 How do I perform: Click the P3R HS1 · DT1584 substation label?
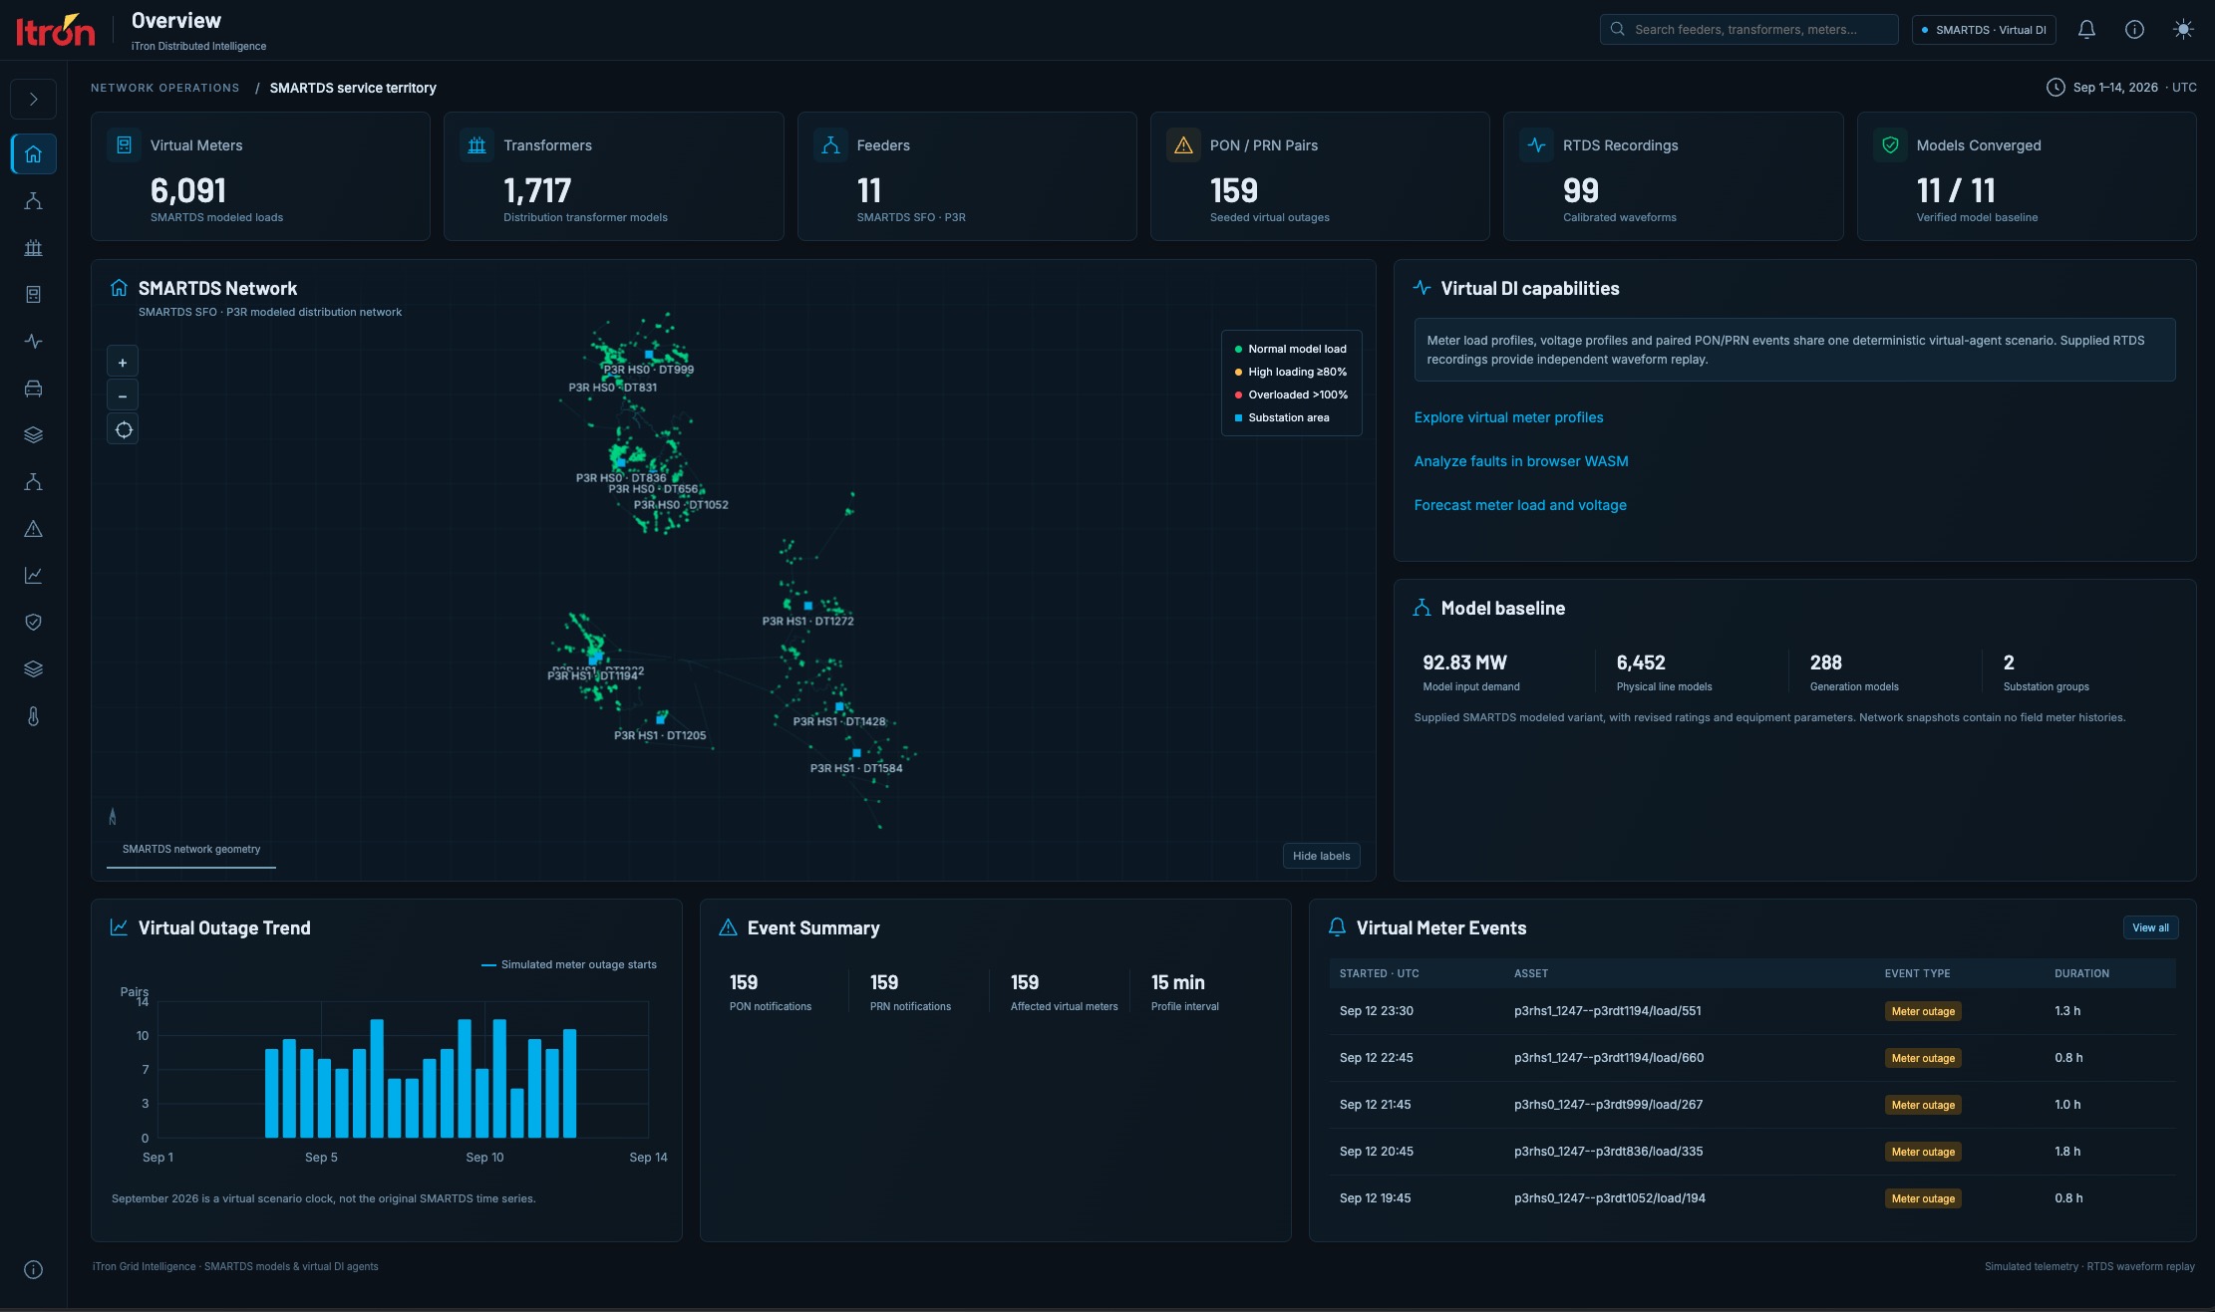856,769
